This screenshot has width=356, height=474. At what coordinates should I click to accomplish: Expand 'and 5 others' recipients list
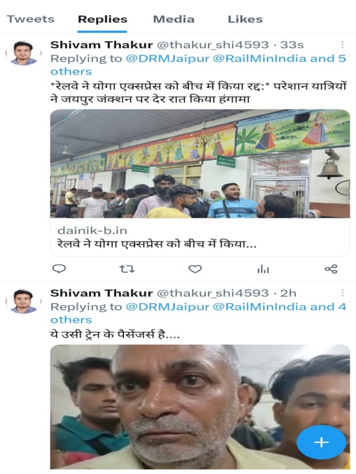198,65
